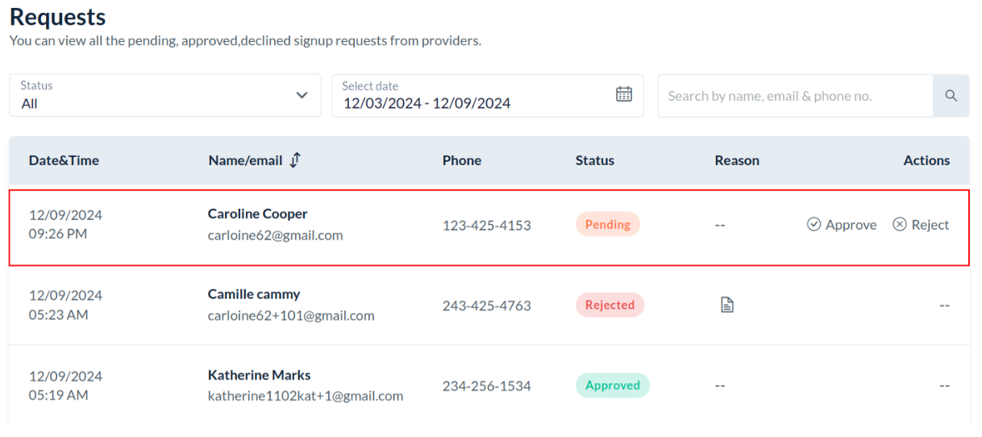Screen dimensions: 982x437
Task: Click the Rejected status badge
Action: point(610,305)
